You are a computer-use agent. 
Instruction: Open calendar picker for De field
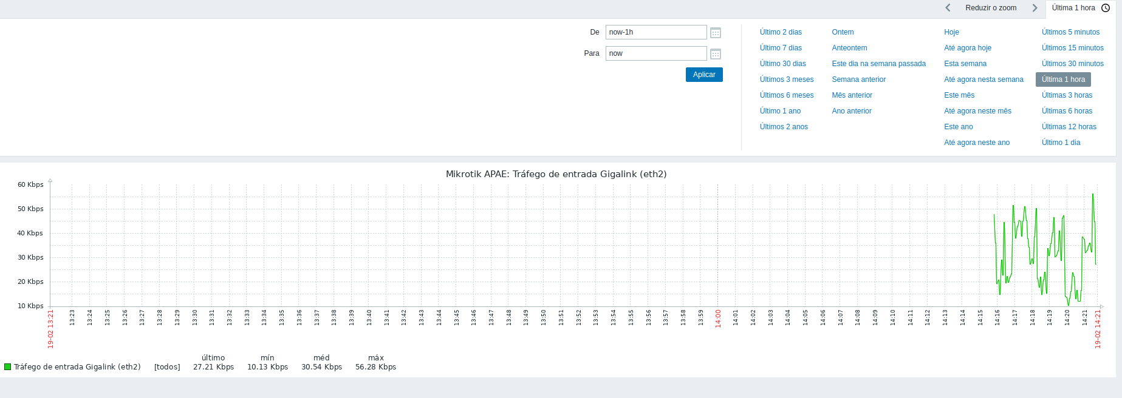coord(716,33)
